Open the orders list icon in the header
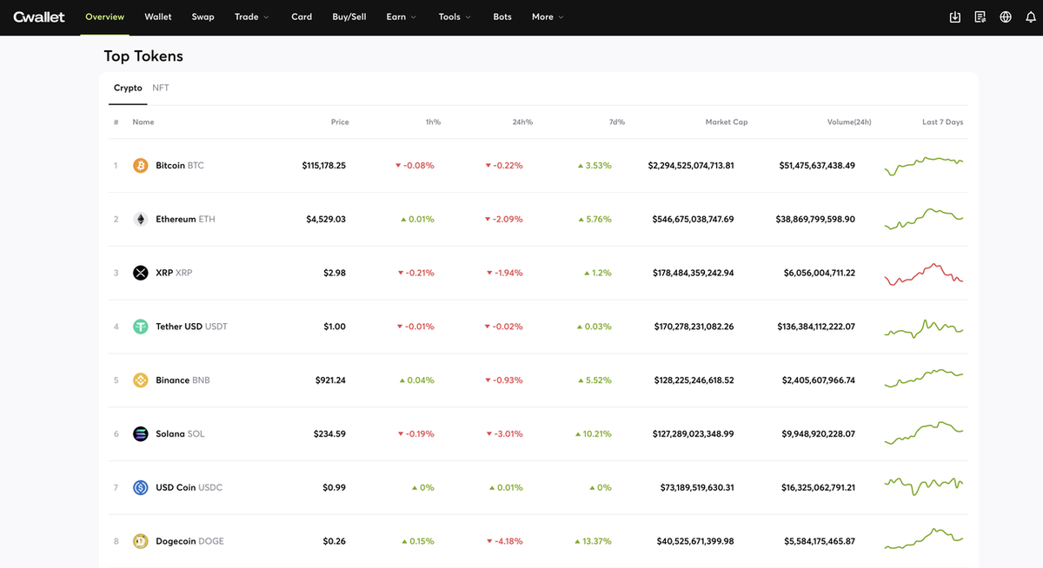 (x=980, y=17)
